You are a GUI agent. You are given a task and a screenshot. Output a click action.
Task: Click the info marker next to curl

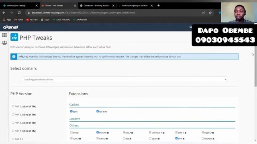(80, 139)
